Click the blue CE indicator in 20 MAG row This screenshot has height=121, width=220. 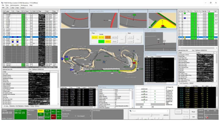[13, 42]
